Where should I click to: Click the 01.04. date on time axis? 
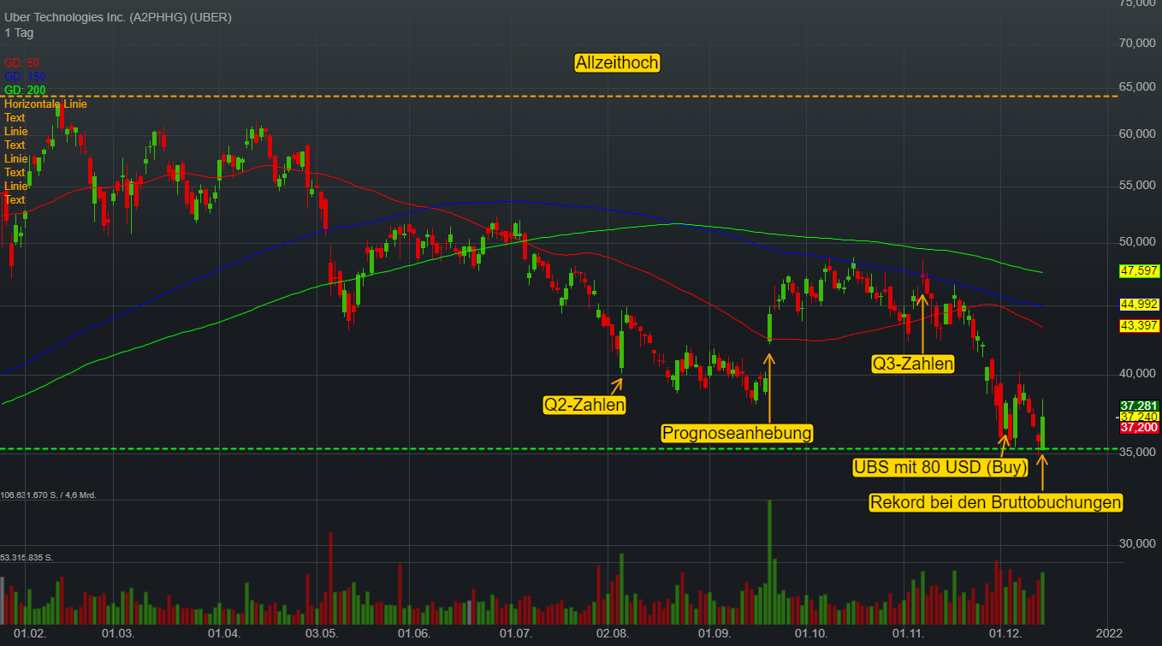[225, 634]
